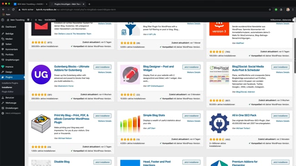
Task: Install Print My Blog plugin
Action: pos(102,116)
